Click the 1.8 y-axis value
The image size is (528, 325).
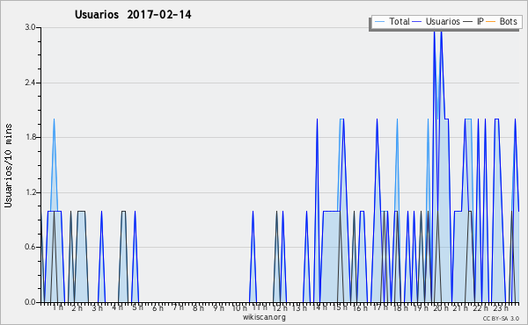tap(31, 137)
